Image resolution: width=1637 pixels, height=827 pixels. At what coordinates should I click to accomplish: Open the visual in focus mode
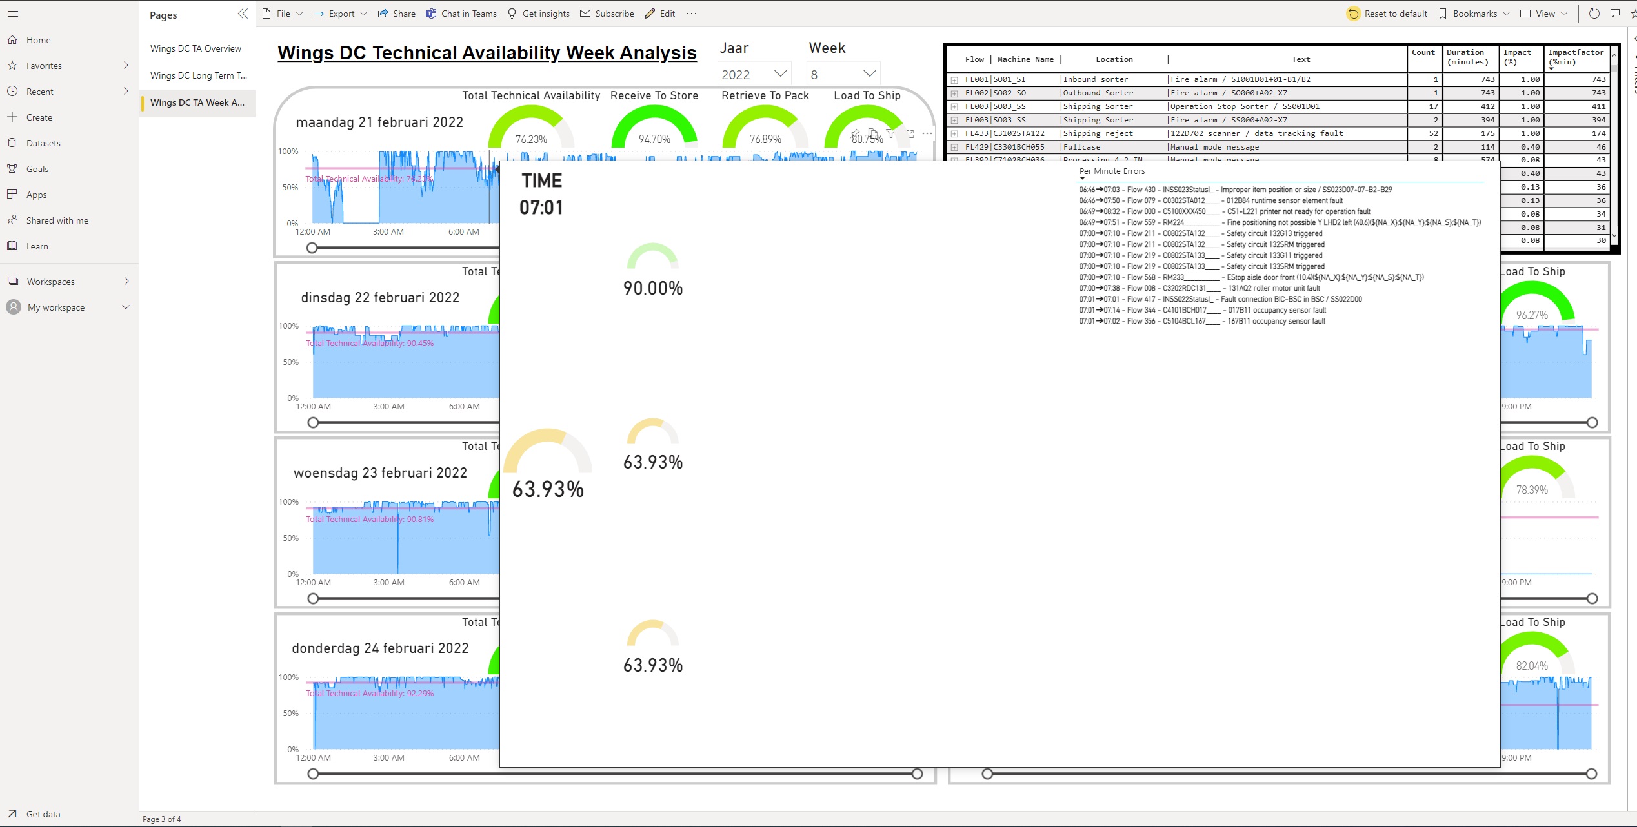pos(910,133)
